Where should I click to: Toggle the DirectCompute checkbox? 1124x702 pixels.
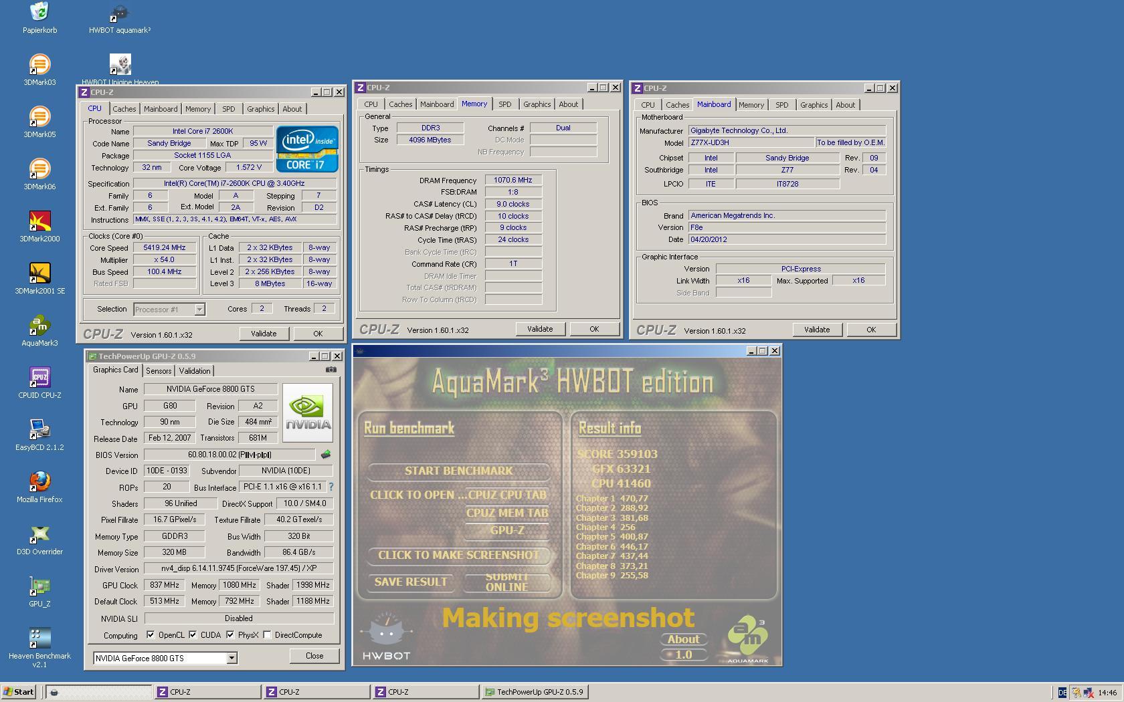coord(268,634)
